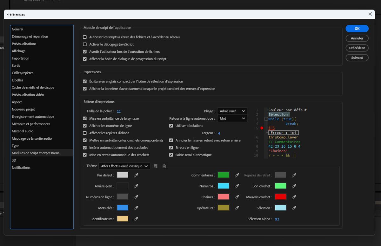Open the Notifications preferences page
This screenshot has width=381, height=246.
(x=21, y=167)
